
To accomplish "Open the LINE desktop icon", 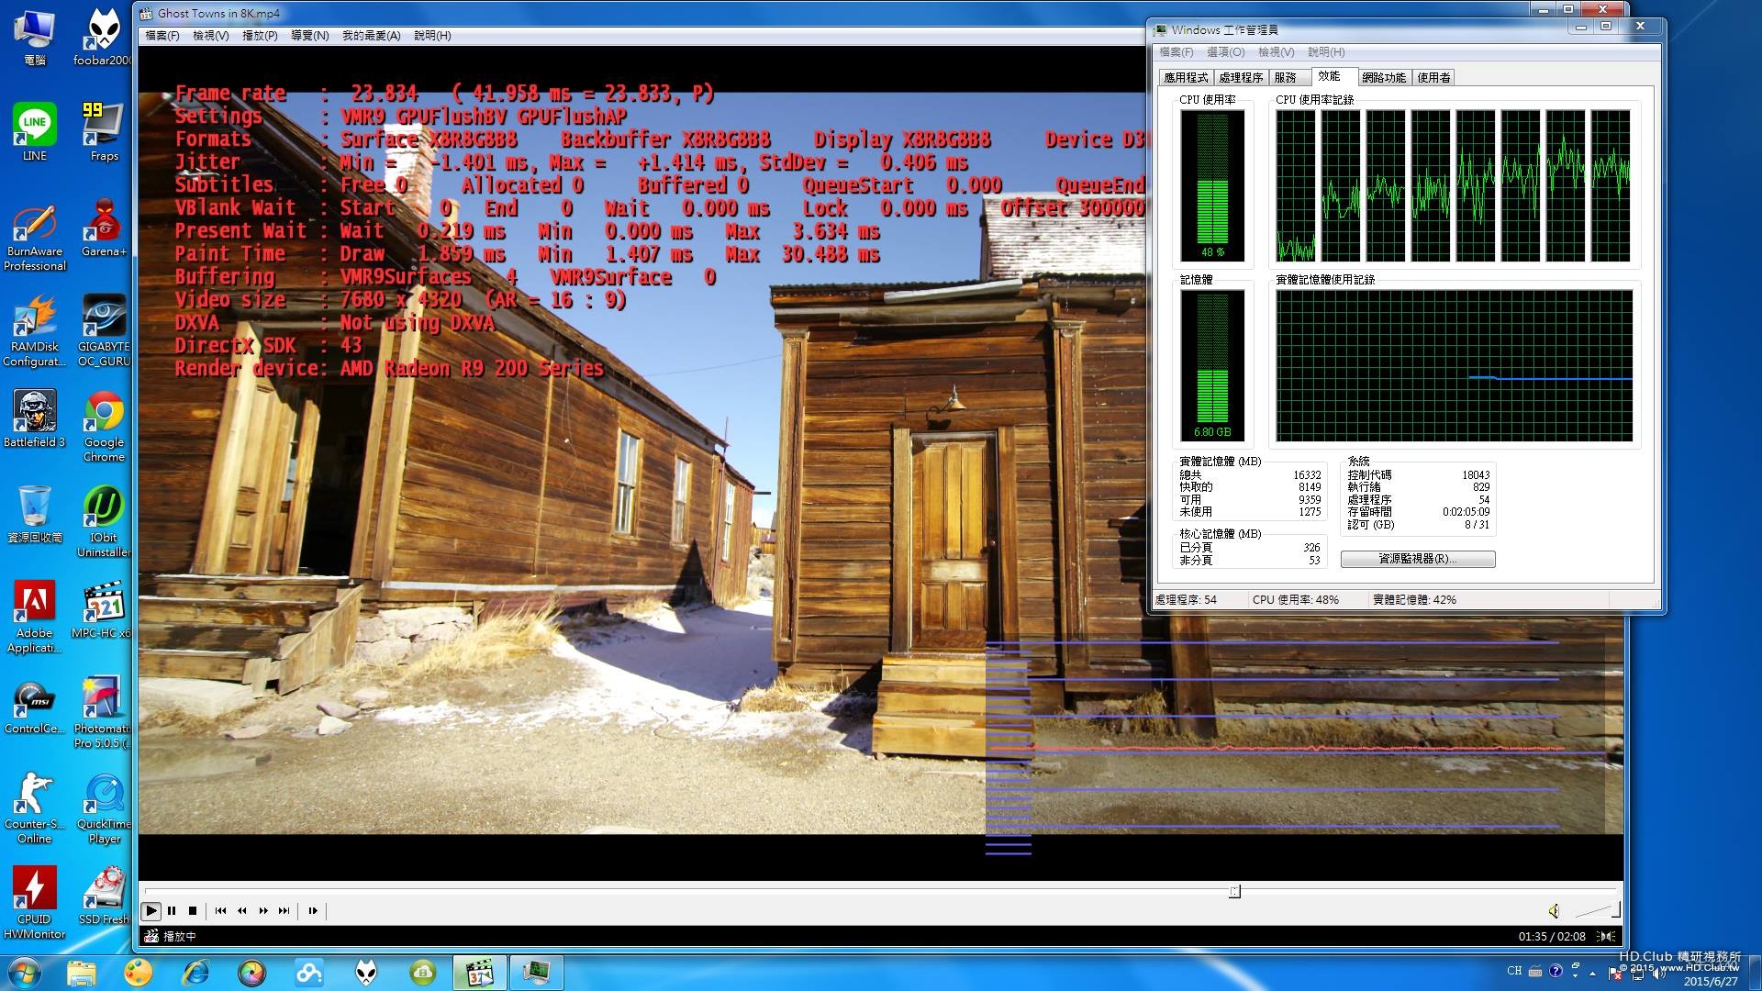I will 35,133.
